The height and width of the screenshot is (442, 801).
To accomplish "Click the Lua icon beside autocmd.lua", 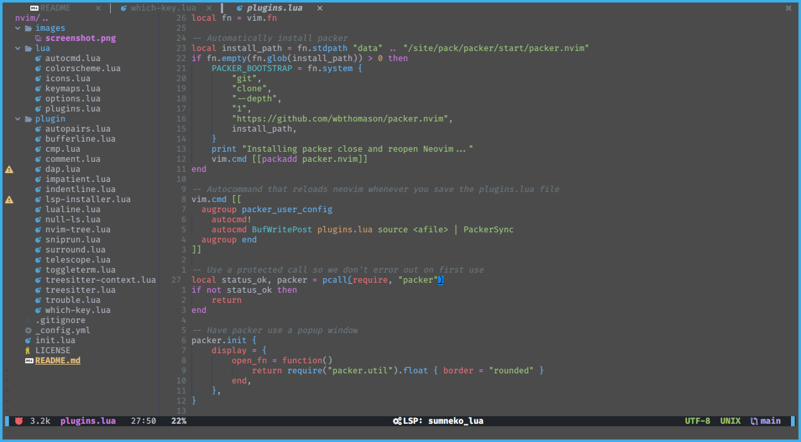I will pos(38,59).
